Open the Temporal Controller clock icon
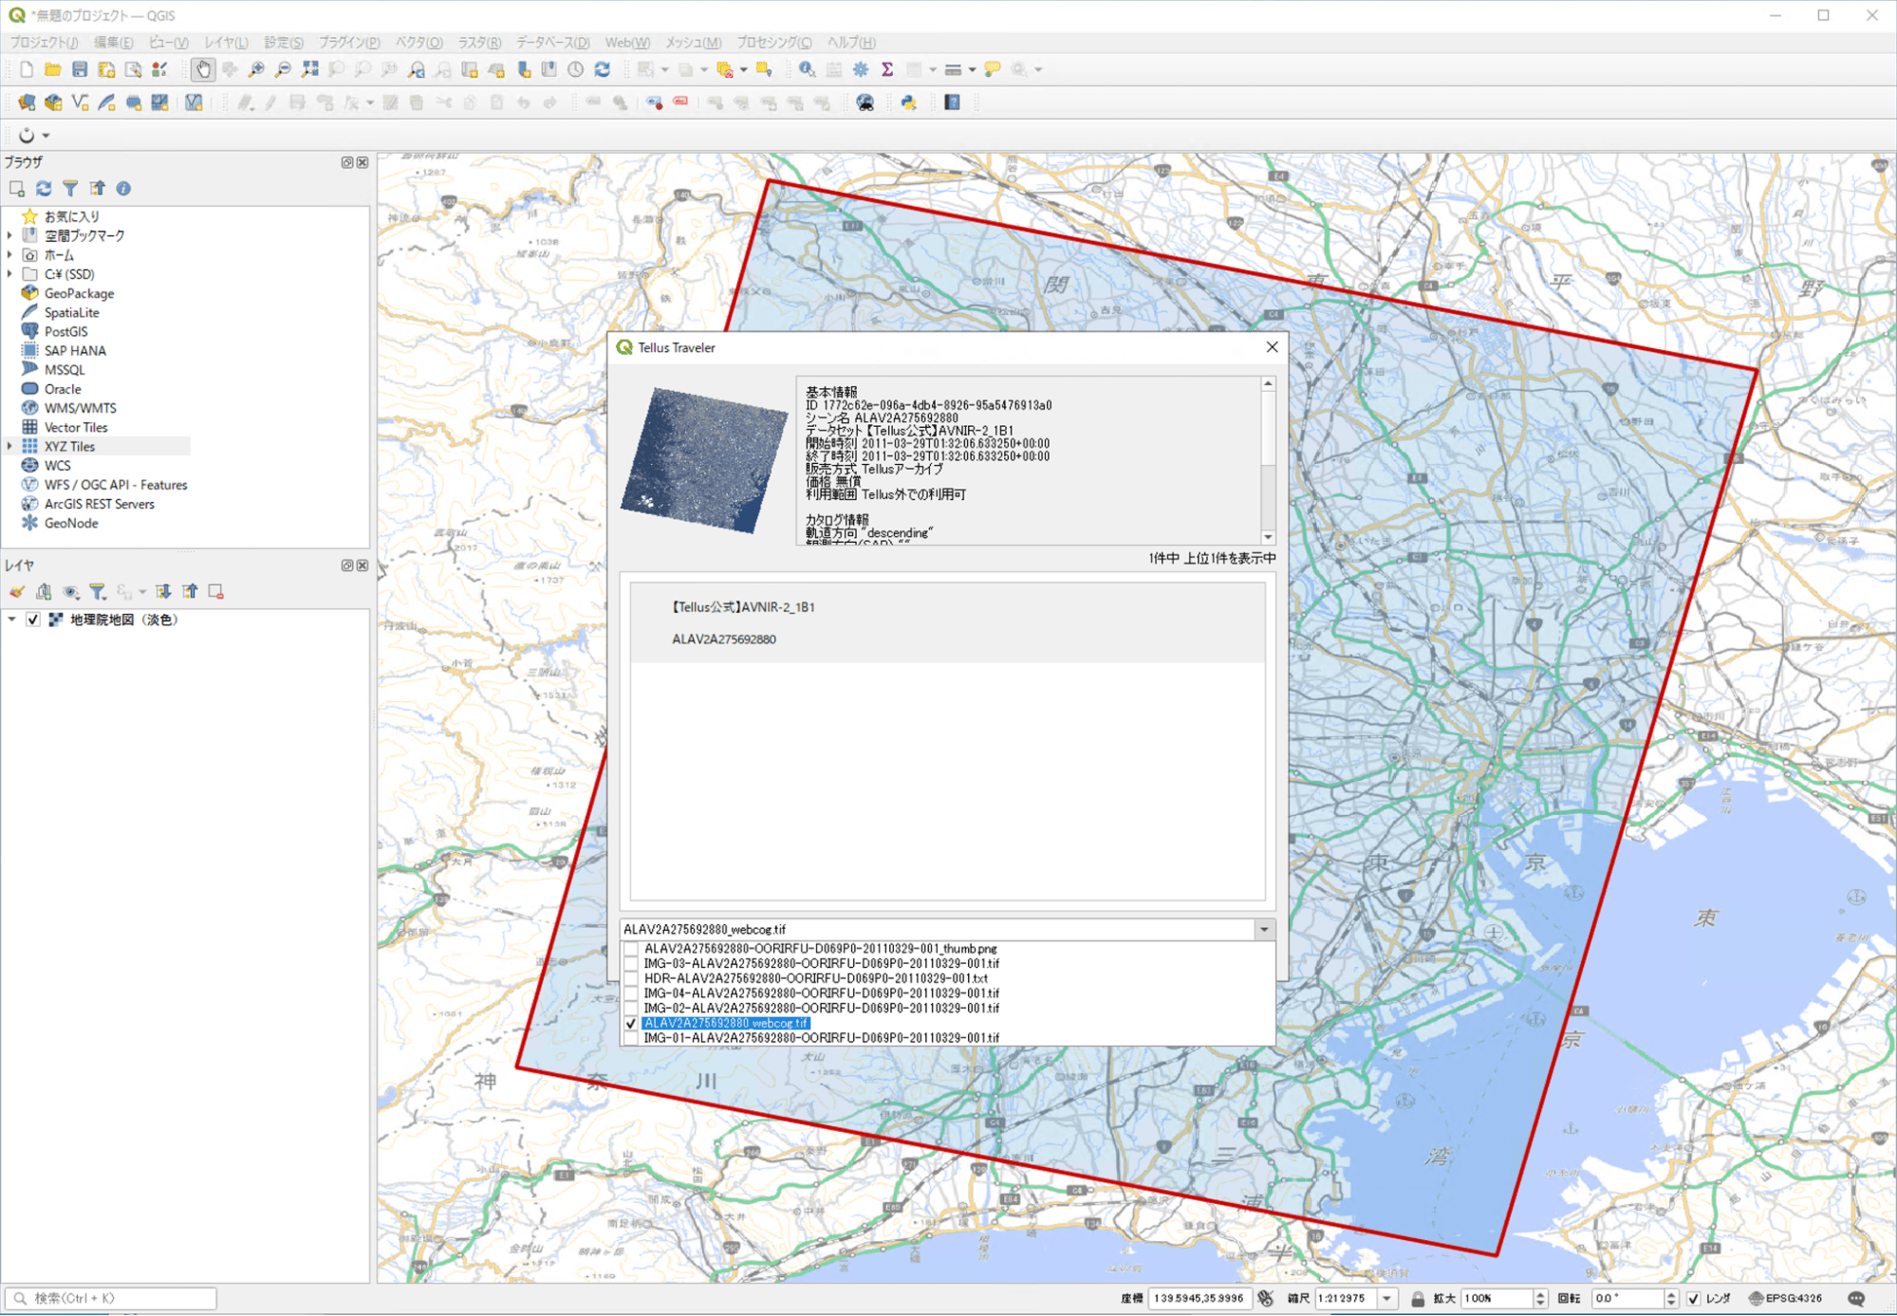The image size is (1897, 1316). click(x=575, y=69)
